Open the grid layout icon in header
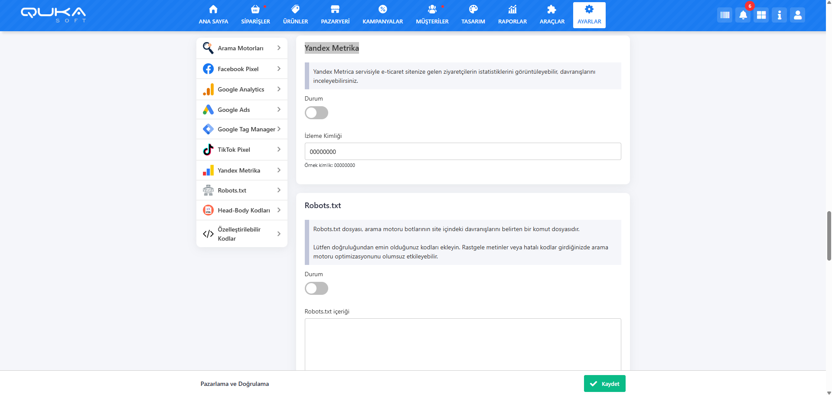 point(761,15)
